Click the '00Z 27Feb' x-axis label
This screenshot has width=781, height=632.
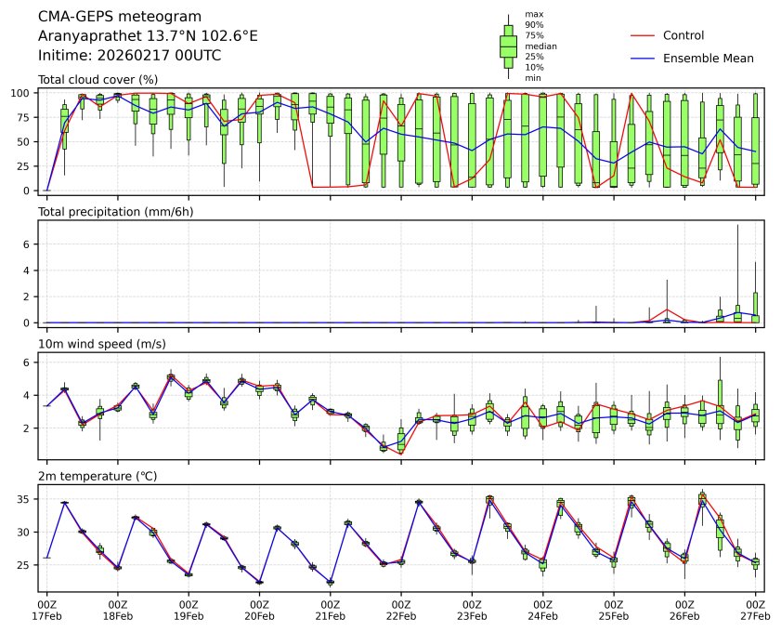(x=755, y=609)
